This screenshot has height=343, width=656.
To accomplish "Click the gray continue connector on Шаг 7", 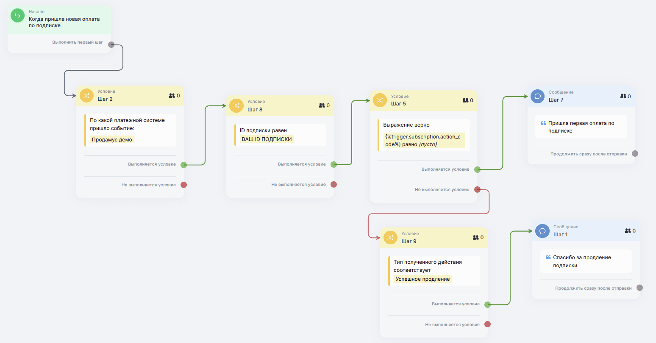I will [635, 154].
